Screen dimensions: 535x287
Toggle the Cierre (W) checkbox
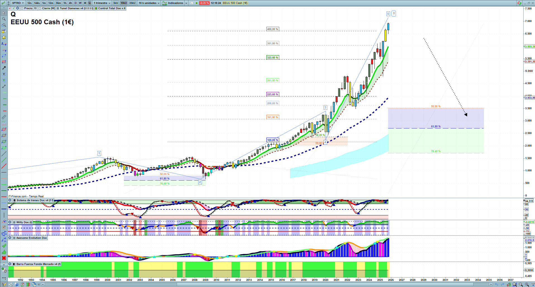(x=40, y=8)
